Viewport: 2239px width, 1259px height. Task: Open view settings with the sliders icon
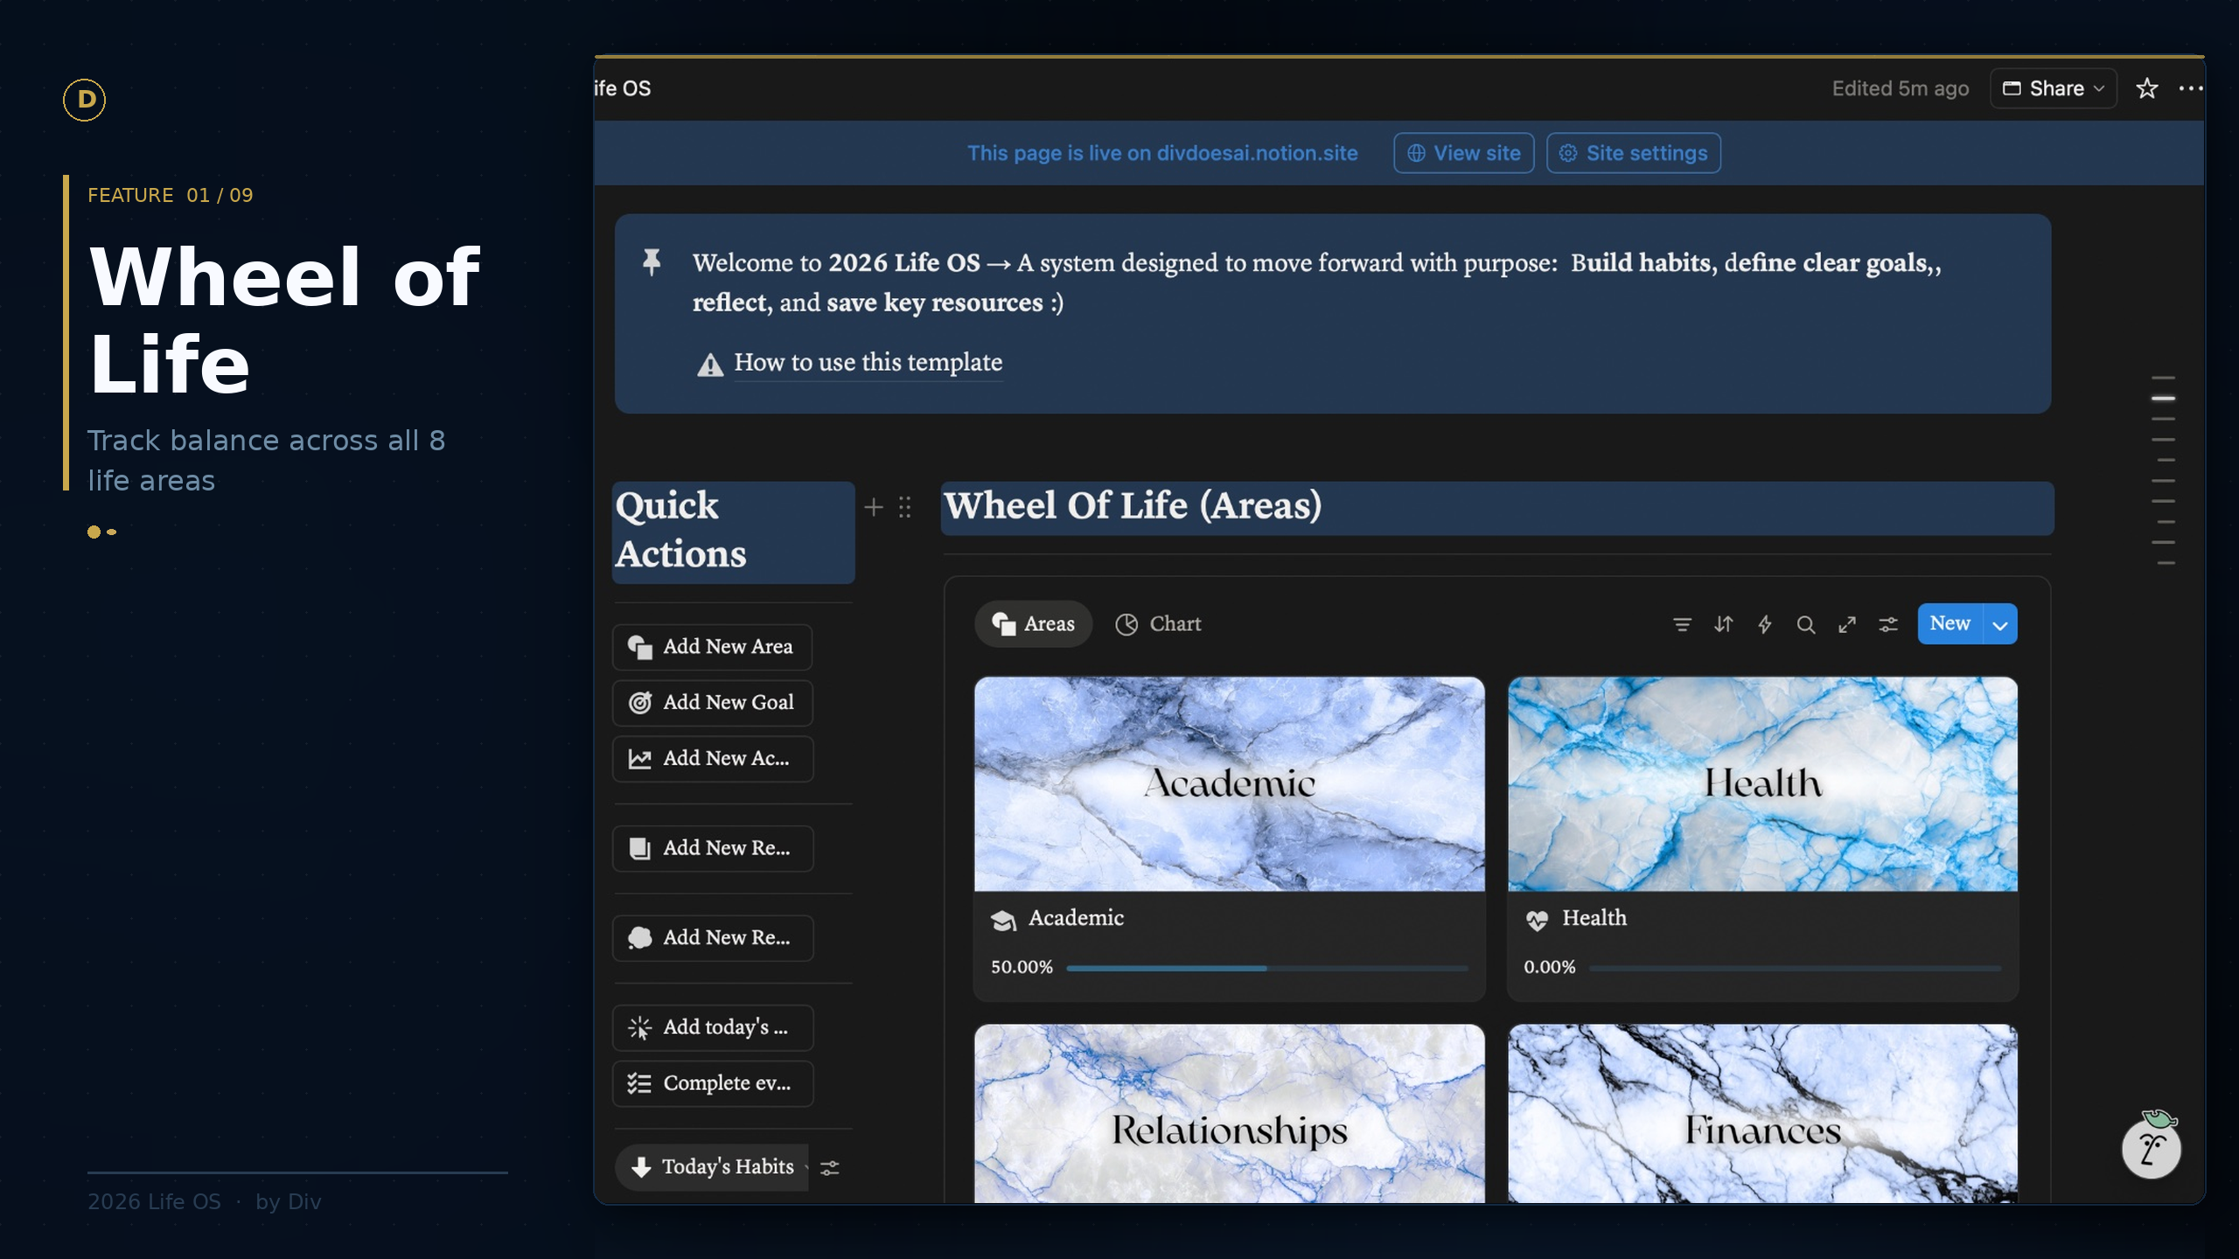1887,624
